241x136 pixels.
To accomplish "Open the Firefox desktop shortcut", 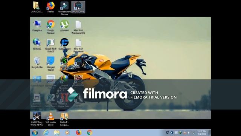I will tap(50, 7).
